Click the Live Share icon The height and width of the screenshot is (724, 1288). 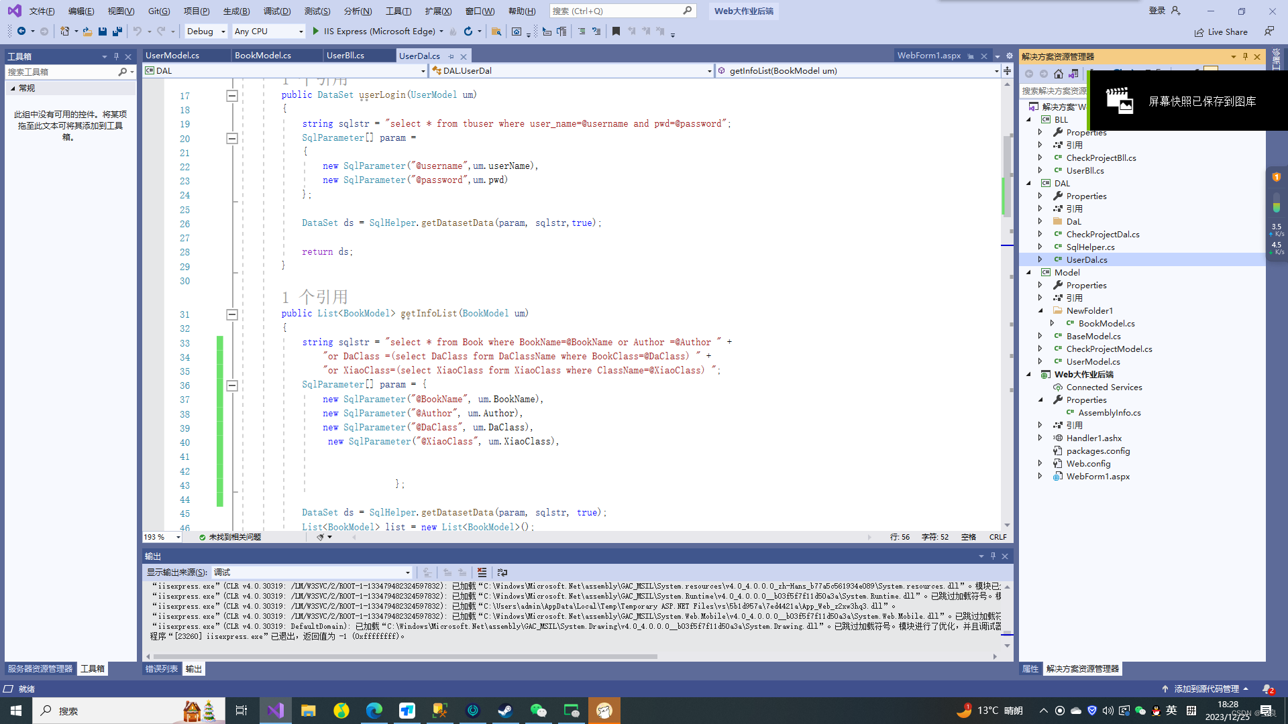(x=1199, y=32)
